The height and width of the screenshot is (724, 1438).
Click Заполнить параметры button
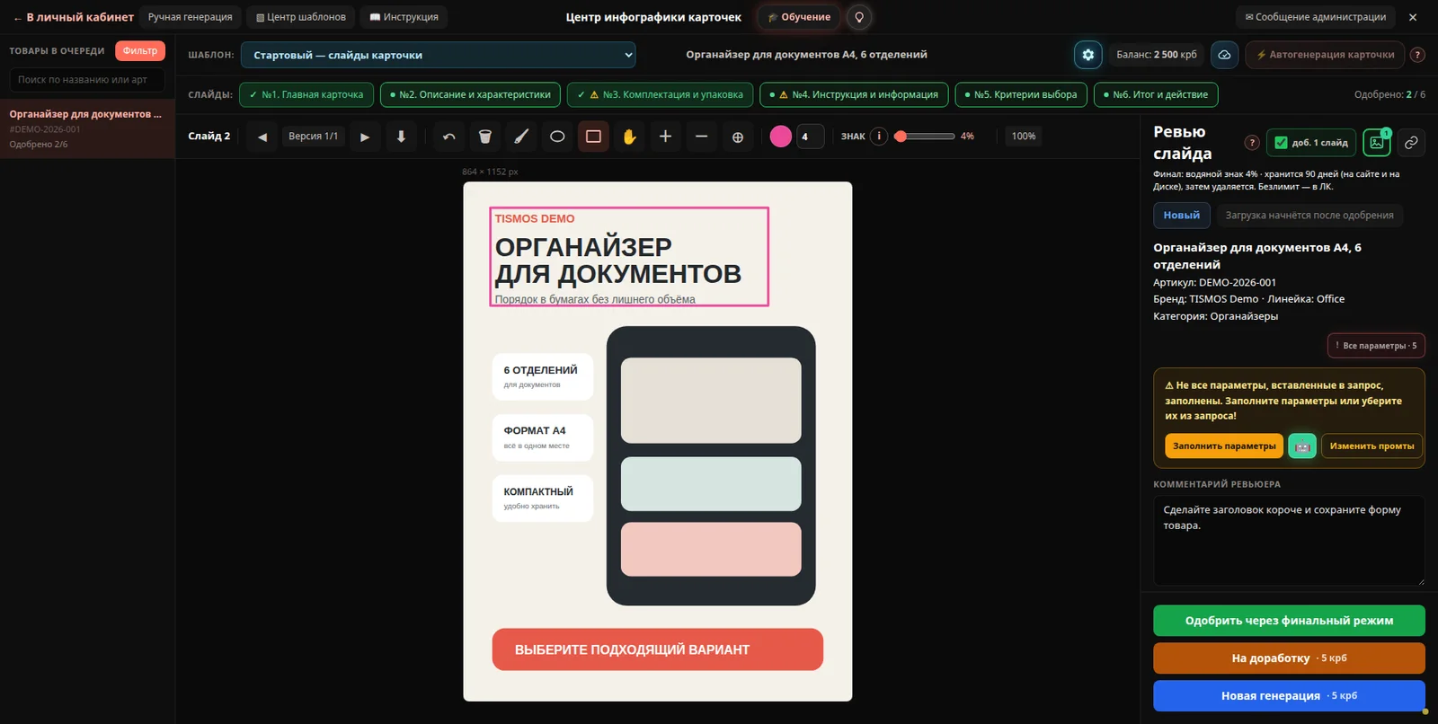tap(1224, 446)
